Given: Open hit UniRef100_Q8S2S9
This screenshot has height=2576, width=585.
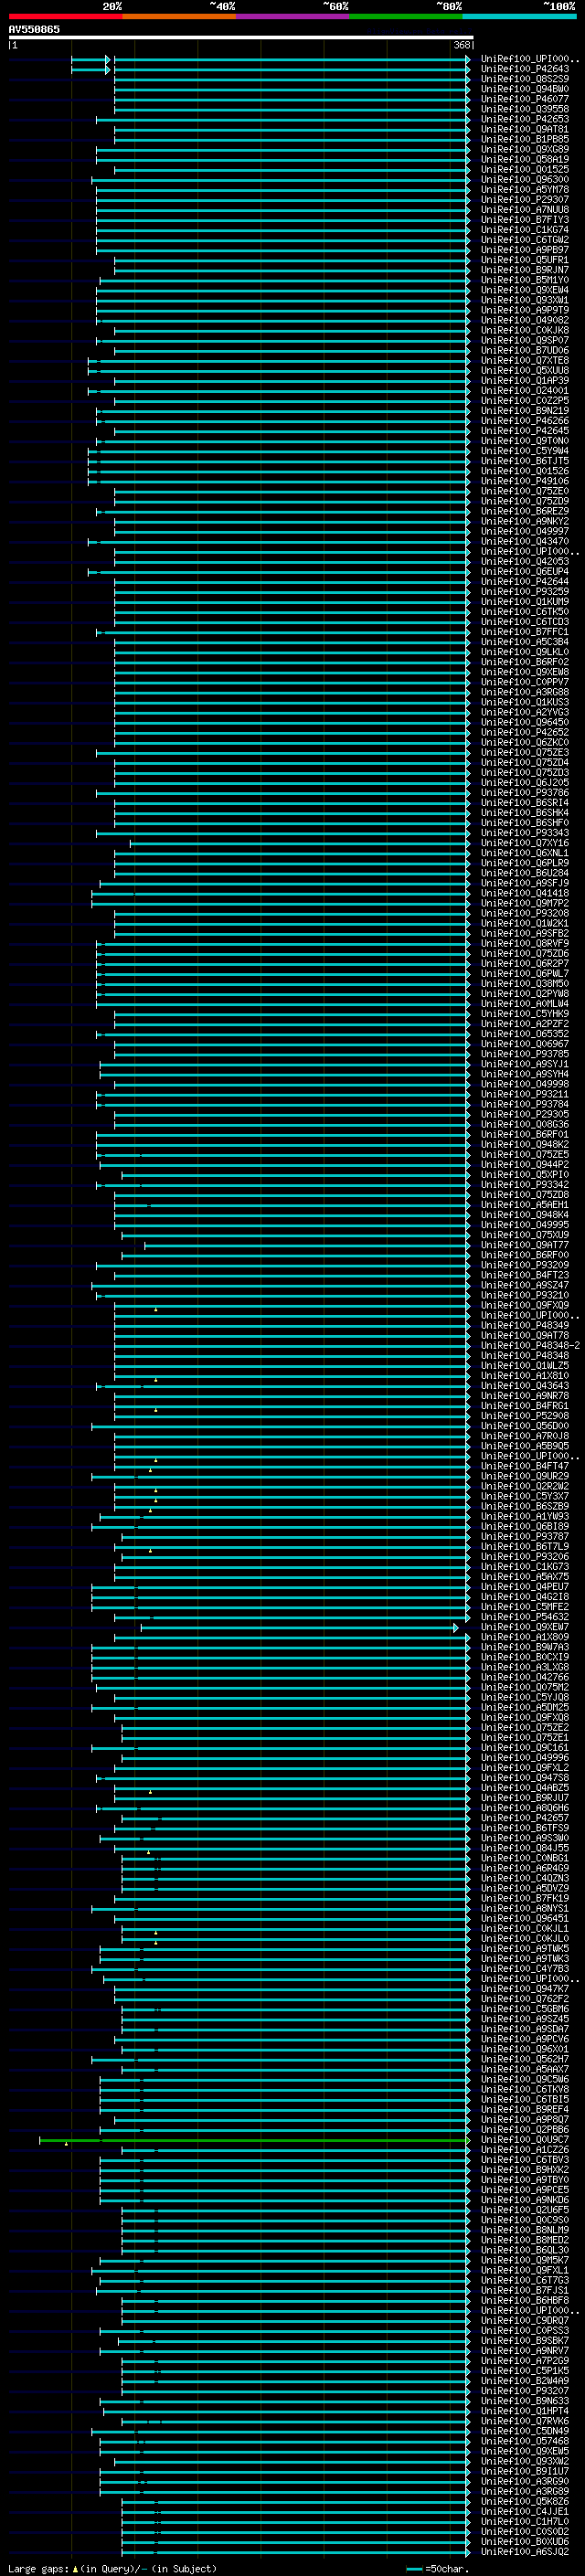Looking at the screenshot, I should 525,79.
